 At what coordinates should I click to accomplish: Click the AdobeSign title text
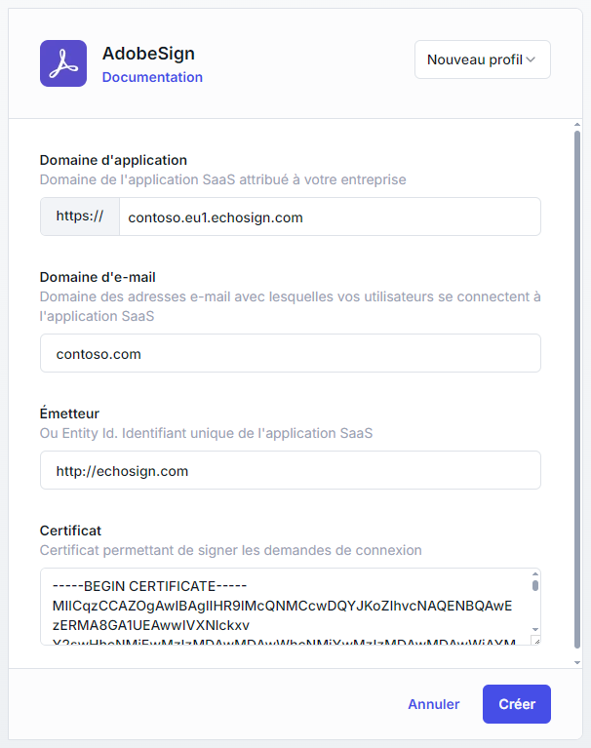(x=148, y=54)
